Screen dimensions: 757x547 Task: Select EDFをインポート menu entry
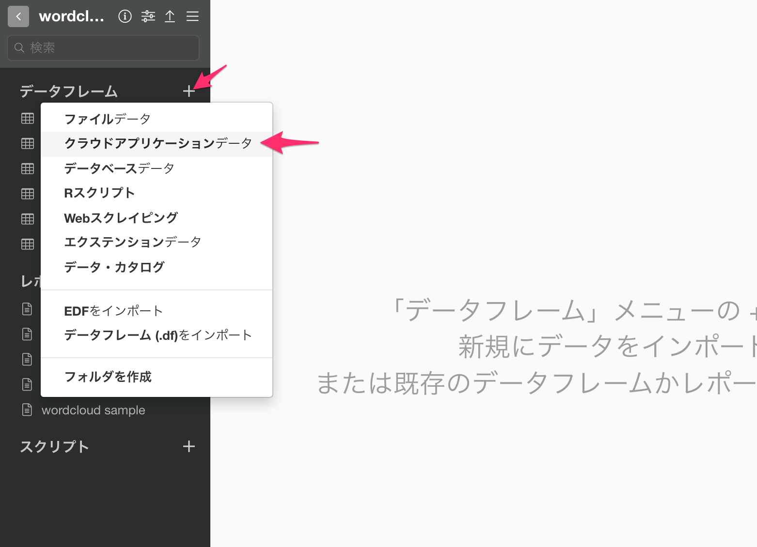(x=157, y=311)
